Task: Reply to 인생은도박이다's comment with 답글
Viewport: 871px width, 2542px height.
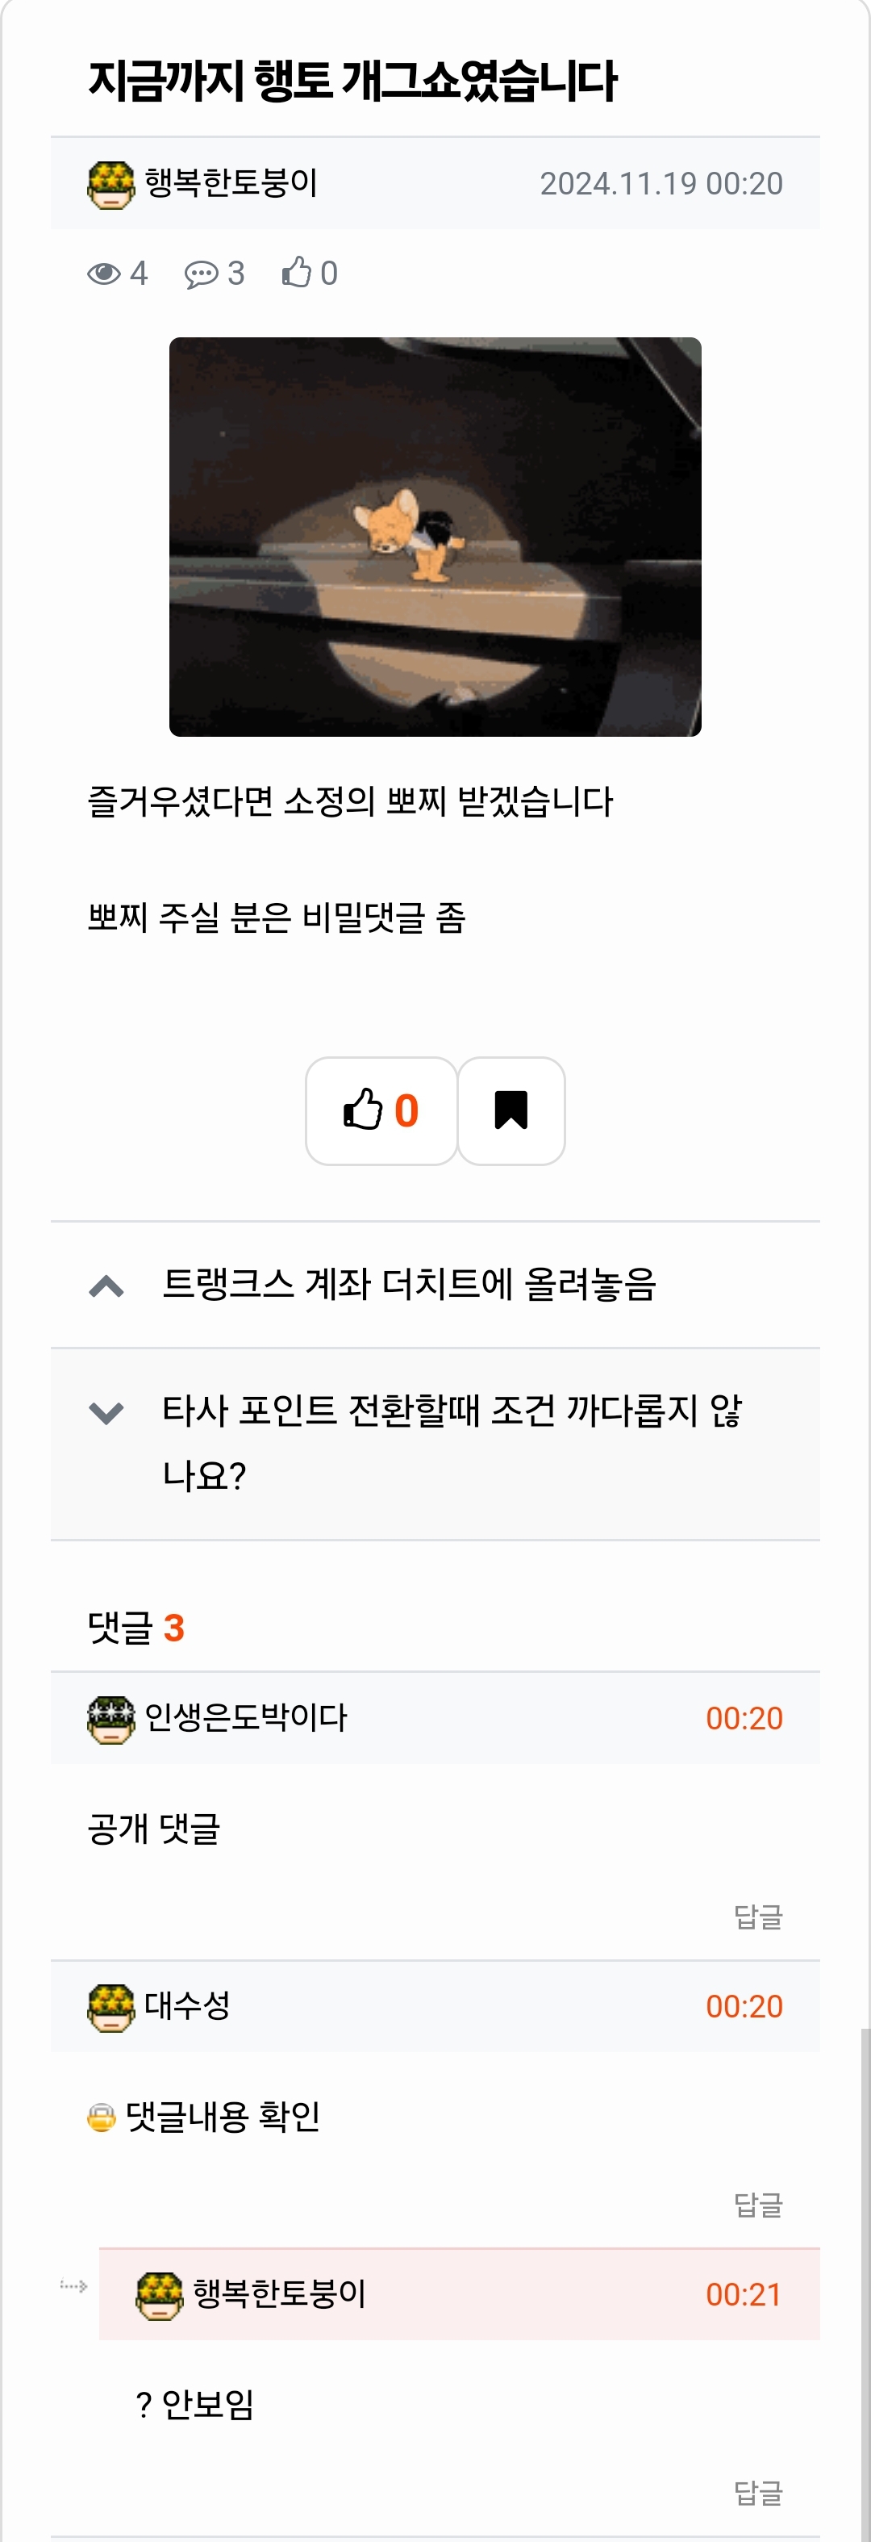Action: [757, 1917]
